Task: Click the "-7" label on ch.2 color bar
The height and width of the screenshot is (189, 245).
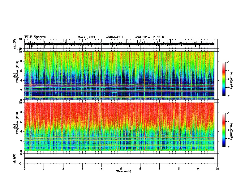Action: click(x=228, y=147)
